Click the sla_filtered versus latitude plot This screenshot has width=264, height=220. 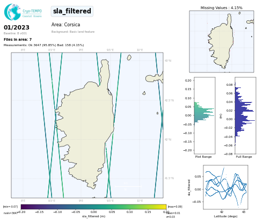pos(225,187)
